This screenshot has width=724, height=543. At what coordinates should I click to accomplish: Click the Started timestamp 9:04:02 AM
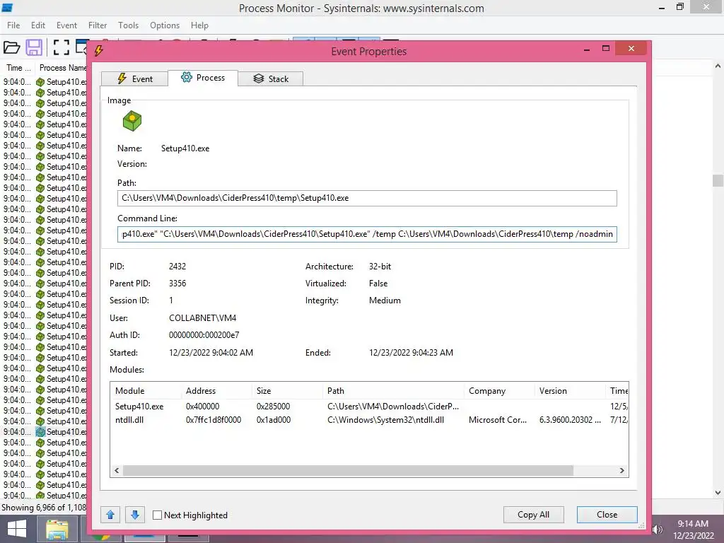211,353
